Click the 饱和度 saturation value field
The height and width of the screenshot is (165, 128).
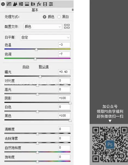click(64, 157)
